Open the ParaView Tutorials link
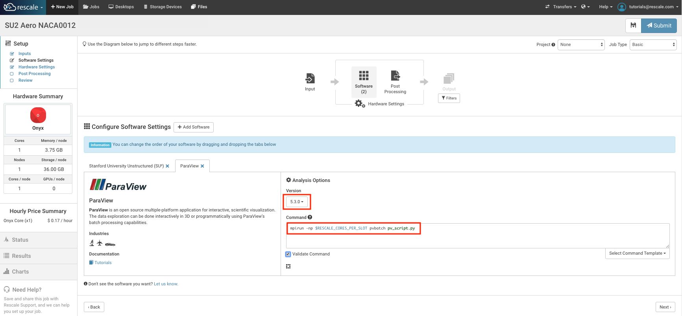682x316 pixels. tap(103, 263)
